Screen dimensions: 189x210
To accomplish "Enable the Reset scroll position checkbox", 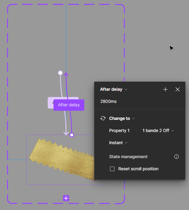I will click(112, 169).
